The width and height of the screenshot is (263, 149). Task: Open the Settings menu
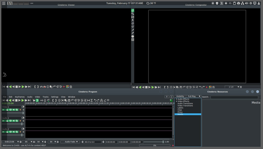[55, 97]
